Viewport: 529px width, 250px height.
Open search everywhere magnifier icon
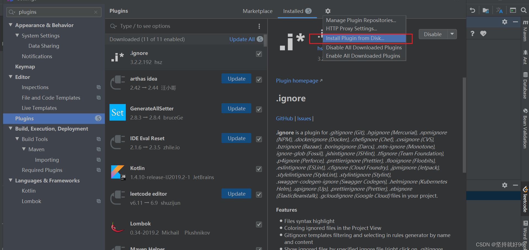tap(523, 10)
